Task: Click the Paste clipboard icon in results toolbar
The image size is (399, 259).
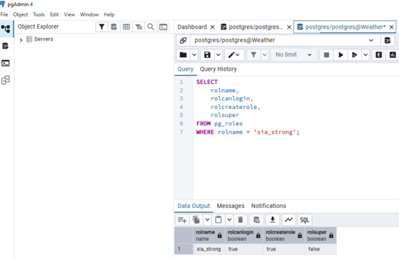Action: pos(218,220)
